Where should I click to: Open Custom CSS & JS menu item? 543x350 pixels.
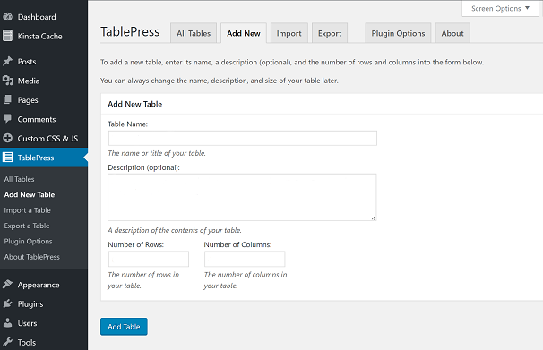pyautogui.click(x=47, y=139)
